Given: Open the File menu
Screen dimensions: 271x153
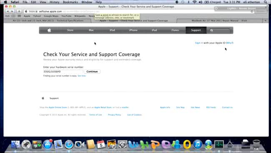Looking at the screenshot, I should 25,2.
